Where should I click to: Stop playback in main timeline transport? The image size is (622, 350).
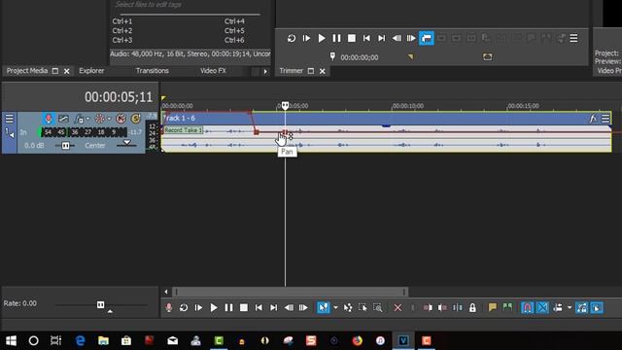244,307
